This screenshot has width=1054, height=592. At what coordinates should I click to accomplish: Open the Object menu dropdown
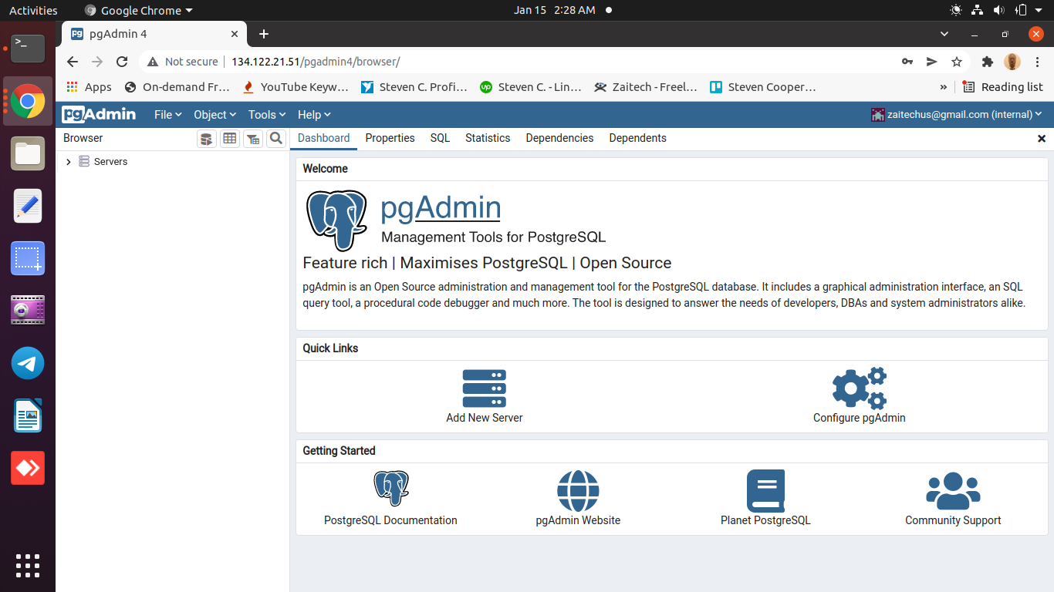(x=215, y=115)
